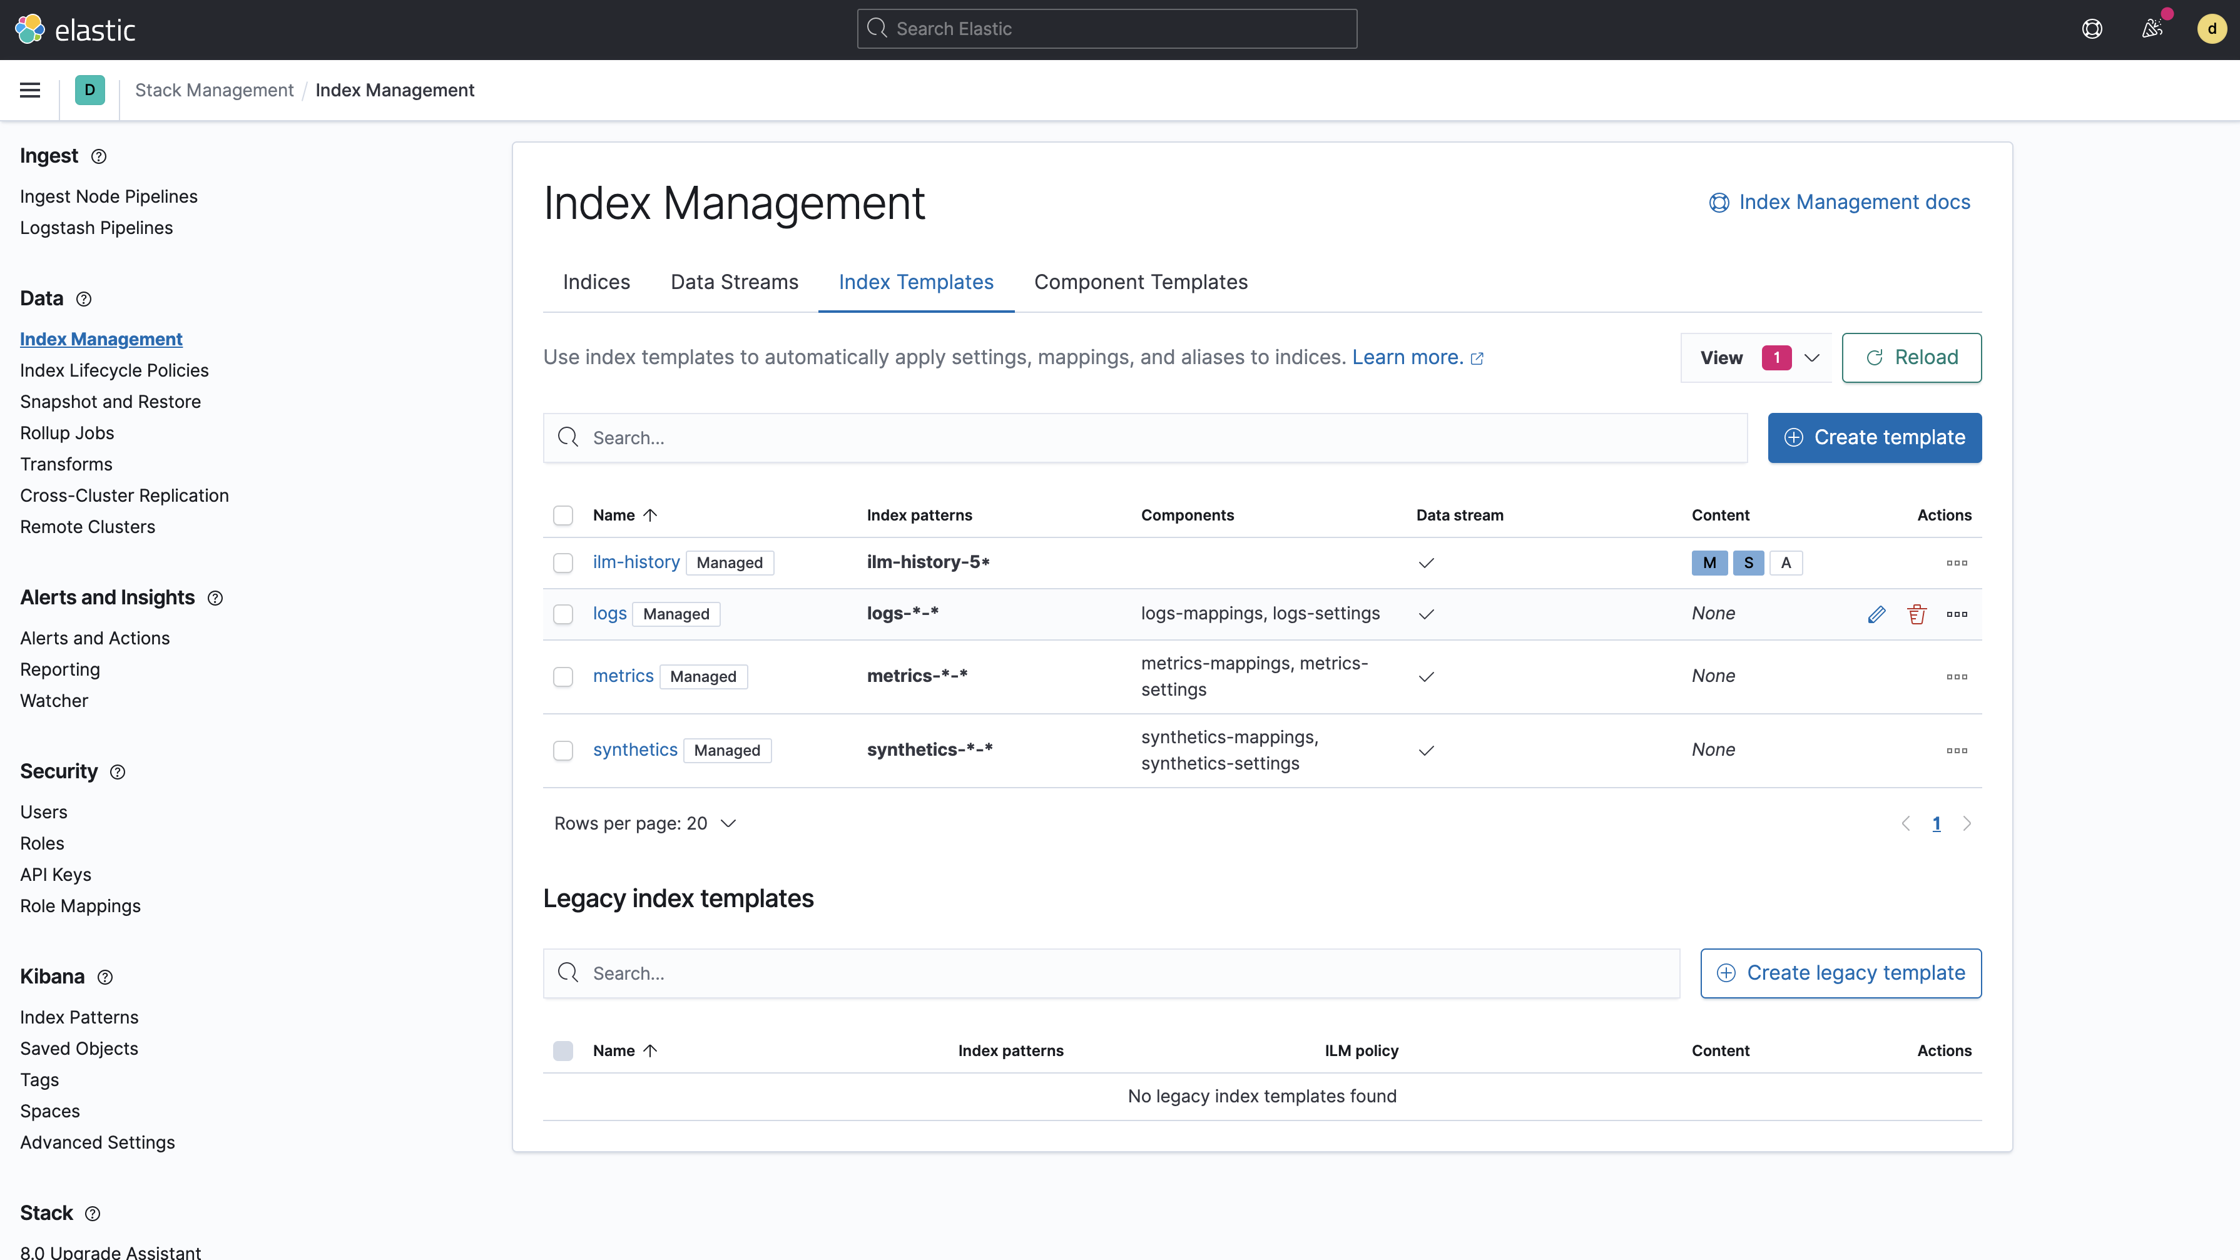Check the synthetics template row checkbox
2240x1260 pixels.
[x=564, y=751]
